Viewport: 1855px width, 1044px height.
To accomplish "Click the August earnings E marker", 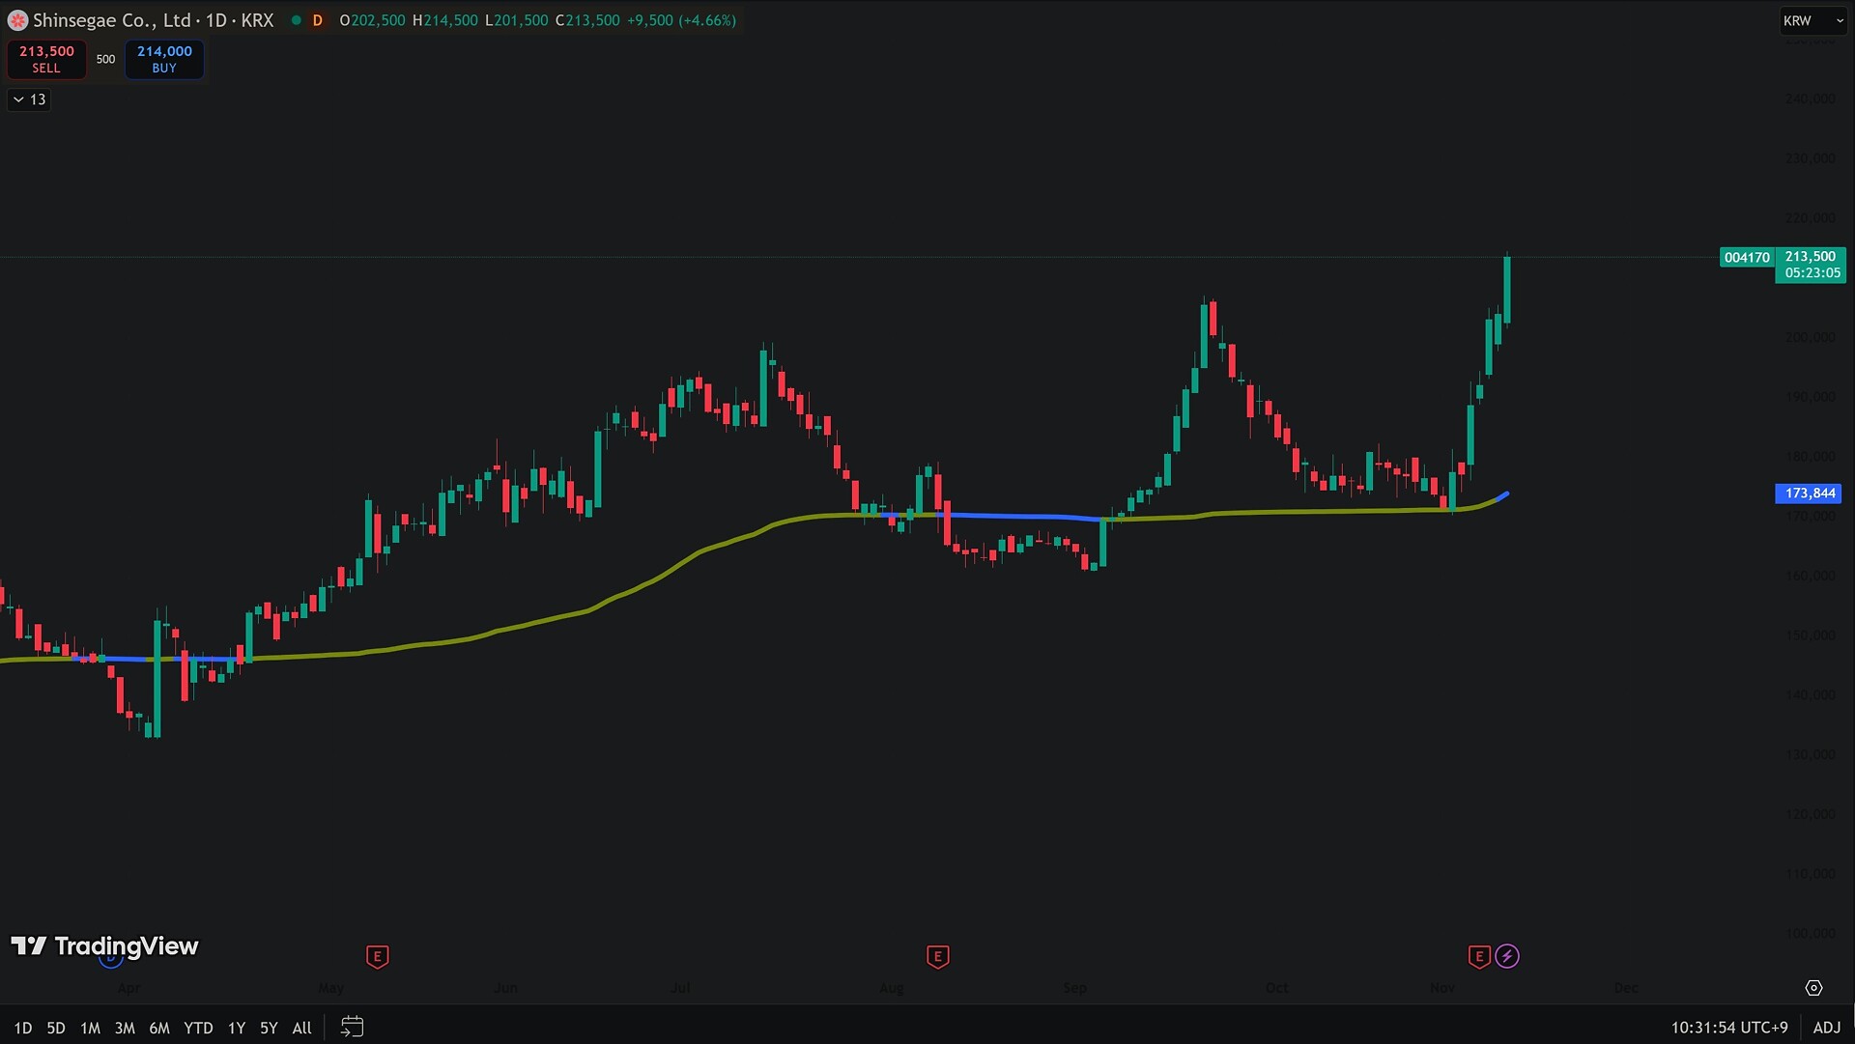I will click(x=937, y=957).
